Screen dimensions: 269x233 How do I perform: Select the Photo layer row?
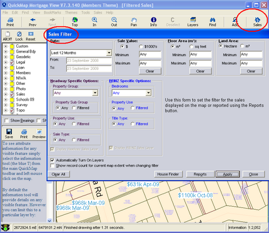(21, 89)
